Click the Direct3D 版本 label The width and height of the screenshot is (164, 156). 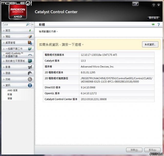(53, 87)
